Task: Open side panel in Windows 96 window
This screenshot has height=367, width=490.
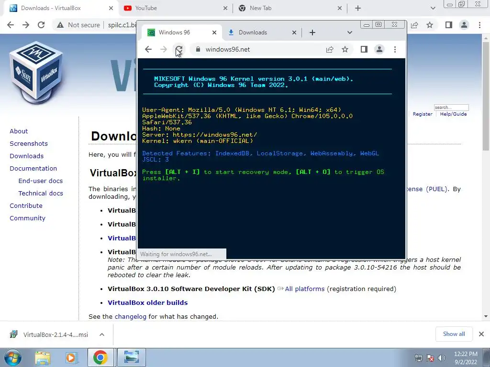Action: (364, 49)
